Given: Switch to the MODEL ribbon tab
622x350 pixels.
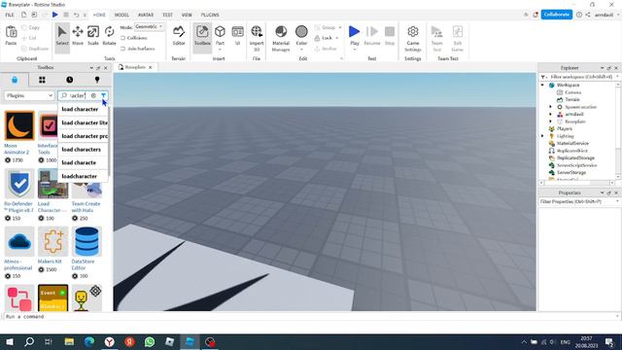Looking at the screenshot, I should tap(121, 15).
